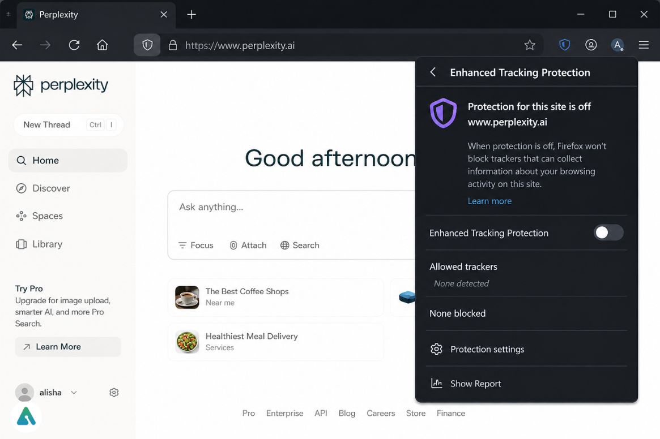
Task: Click the Store footer link
Action: [x=415, y=414]
